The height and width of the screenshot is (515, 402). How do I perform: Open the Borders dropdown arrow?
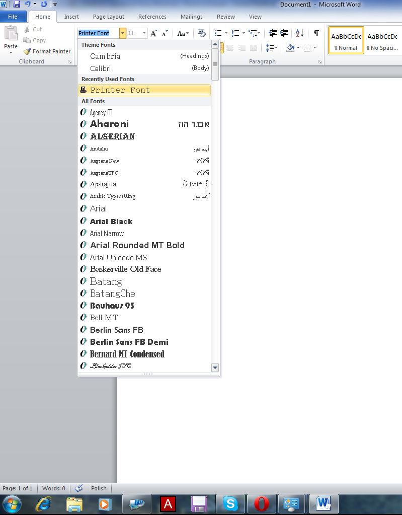(315, 48)
